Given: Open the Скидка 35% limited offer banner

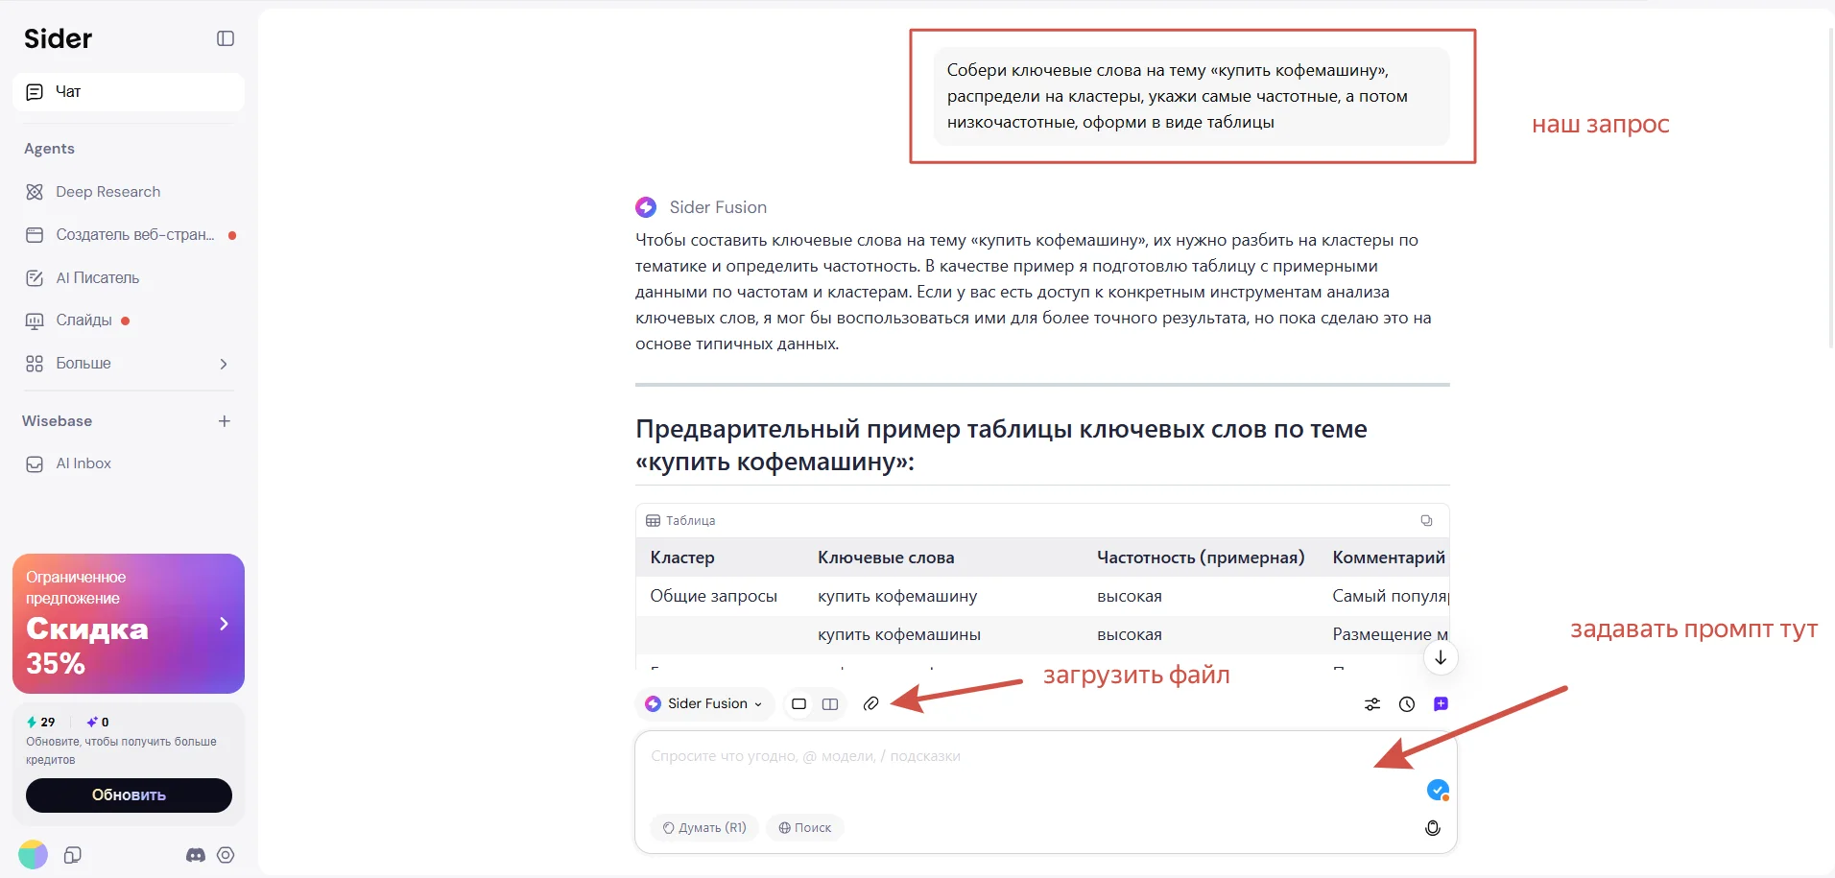Looking at the screenshot, I should 129,624.
